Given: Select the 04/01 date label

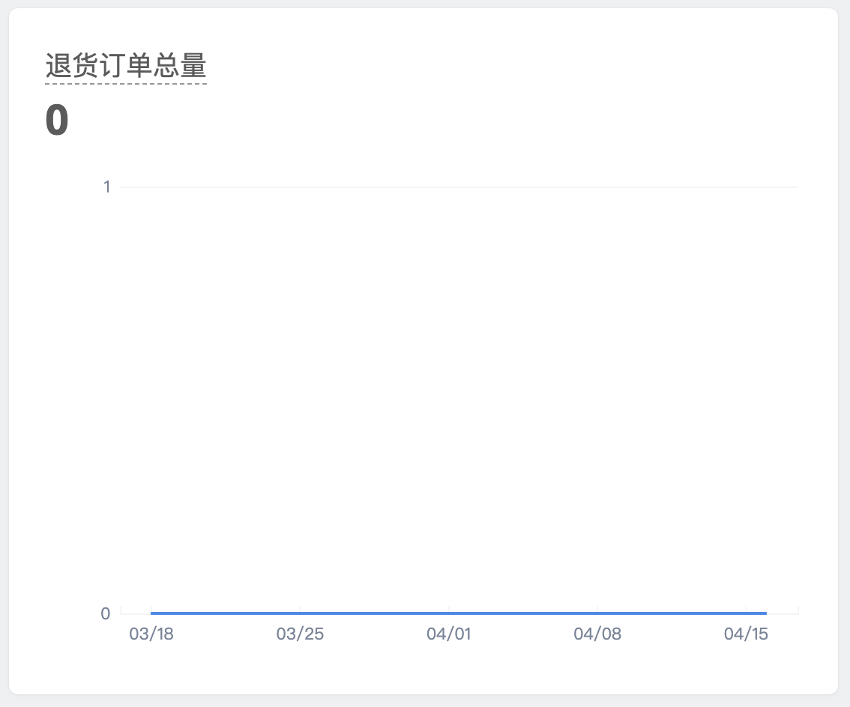Looking at the screenshot, I should coord(449,634).
